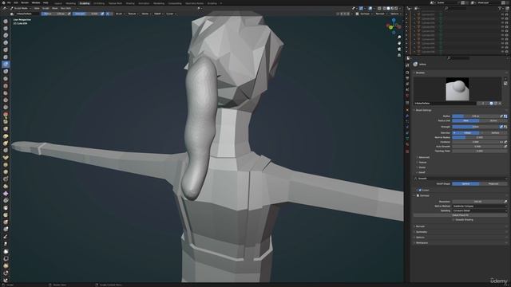This screenshot has width=511, height=287.
Task: Open the Refine Method dropdown
Action: 479,206
